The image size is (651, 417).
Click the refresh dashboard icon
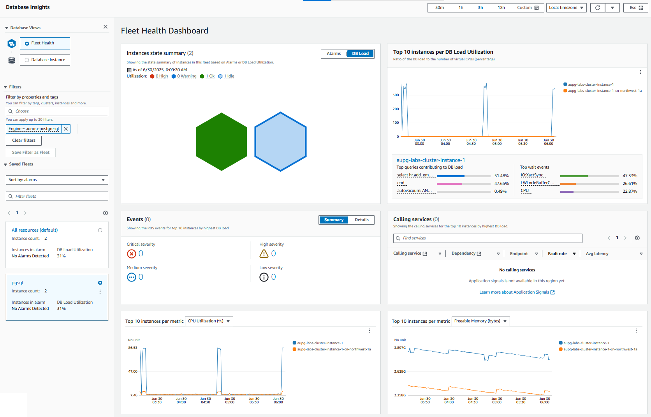[598, 8]
